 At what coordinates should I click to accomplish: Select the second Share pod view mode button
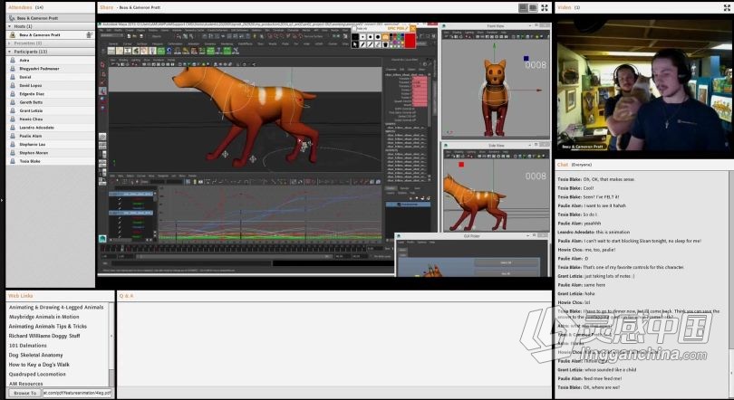(533, 7)
